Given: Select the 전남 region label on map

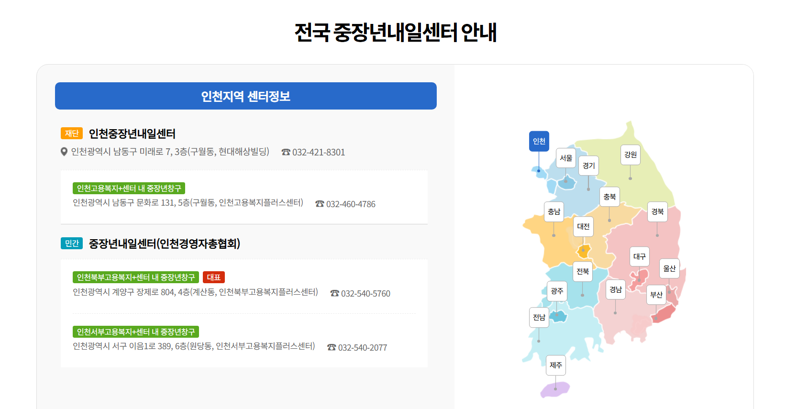Looking at the screenshot, I should pyautogui.click(x=539, y=317).
